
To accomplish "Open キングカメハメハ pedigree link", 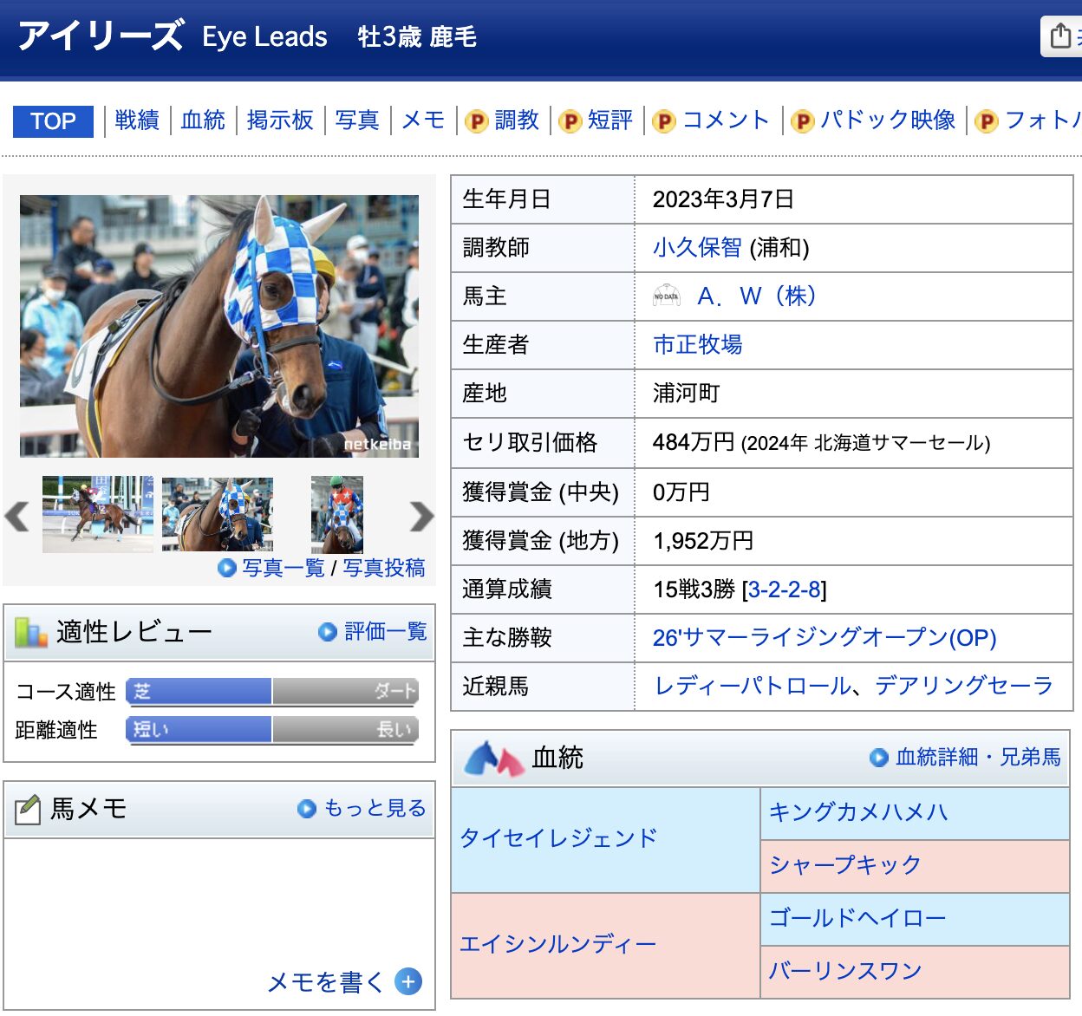I will pos(858,812).
